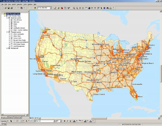
Task: Select the Identify info tool
Action: pos(104,8)
